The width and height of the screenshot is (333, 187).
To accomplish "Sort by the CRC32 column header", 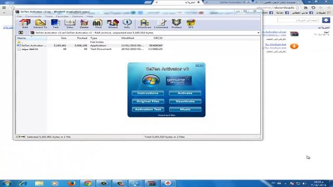I will point(158,38).
